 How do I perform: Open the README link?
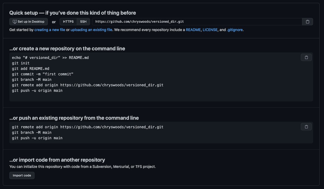coord(193,30)
